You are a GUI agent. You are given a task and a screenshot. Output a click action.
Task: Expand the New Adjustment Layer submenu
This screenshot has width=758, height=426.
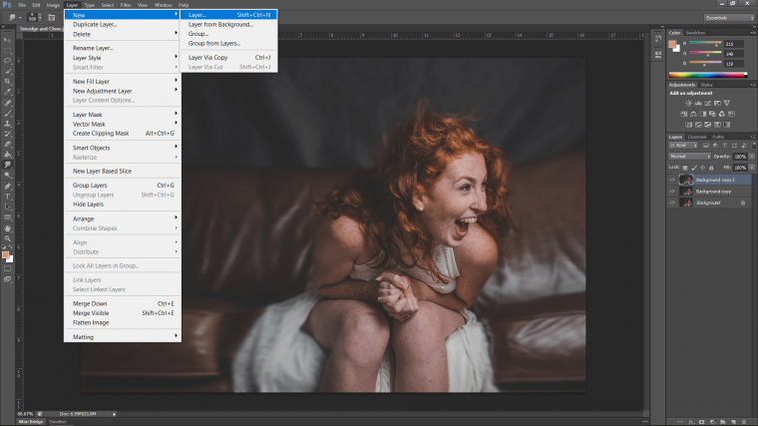[123, 91]
